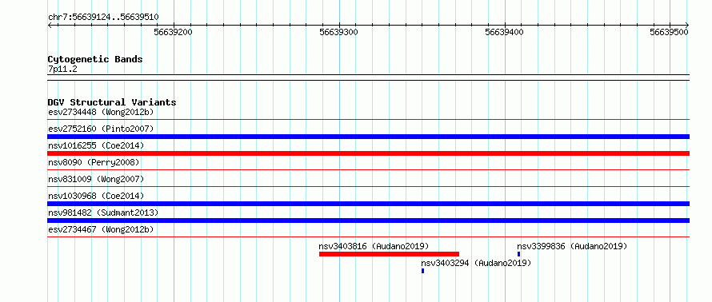Open variant nsv1016255 (Coe2014) label
This screenshot has height=302, width=712.
click(96, 145)
